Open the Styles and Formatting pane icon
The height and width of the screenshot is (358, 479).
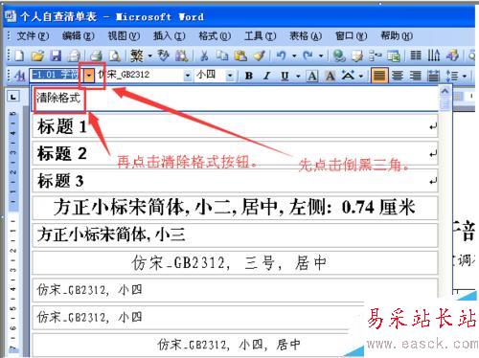tap(20, 76)
